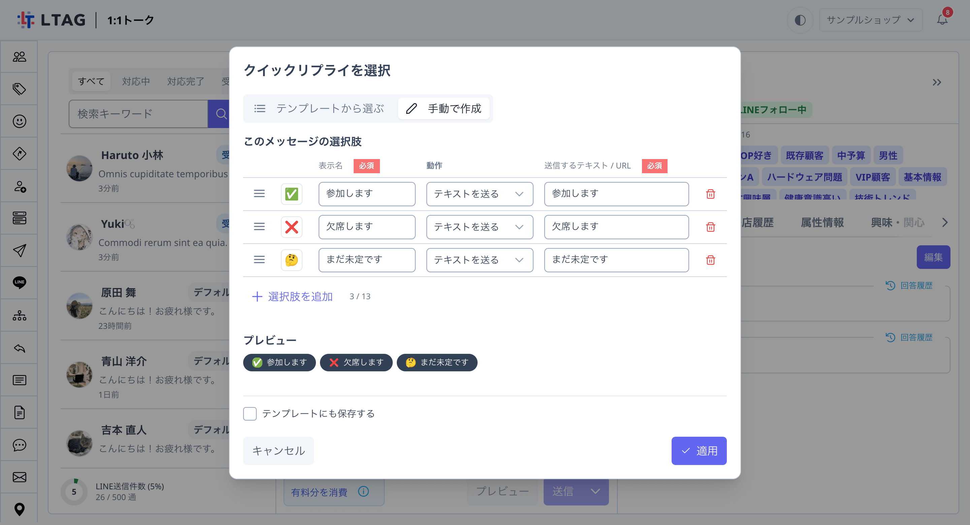The image size is (970, 525).
Task: Open the stacked cards sidebar icon
Action: coord(19,218)
